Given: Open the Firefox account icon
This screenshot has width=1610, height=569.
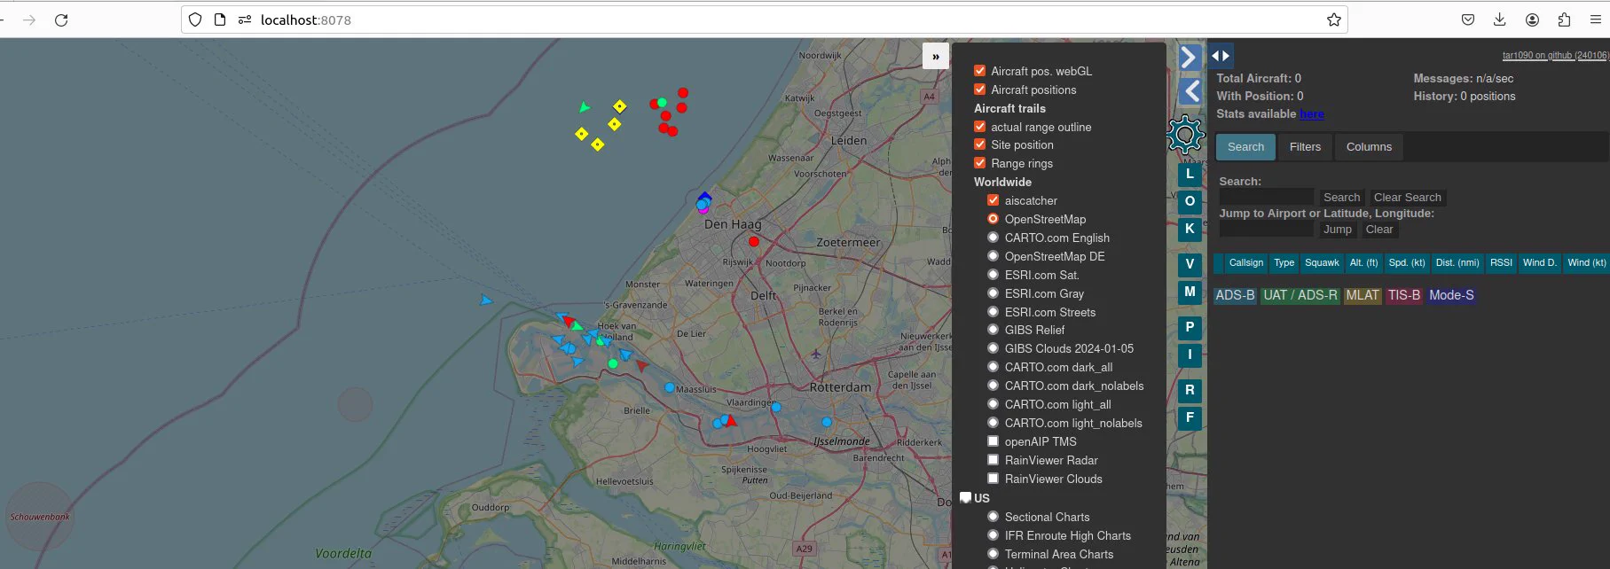Looking at the screenshot, I should [1532, 19].
